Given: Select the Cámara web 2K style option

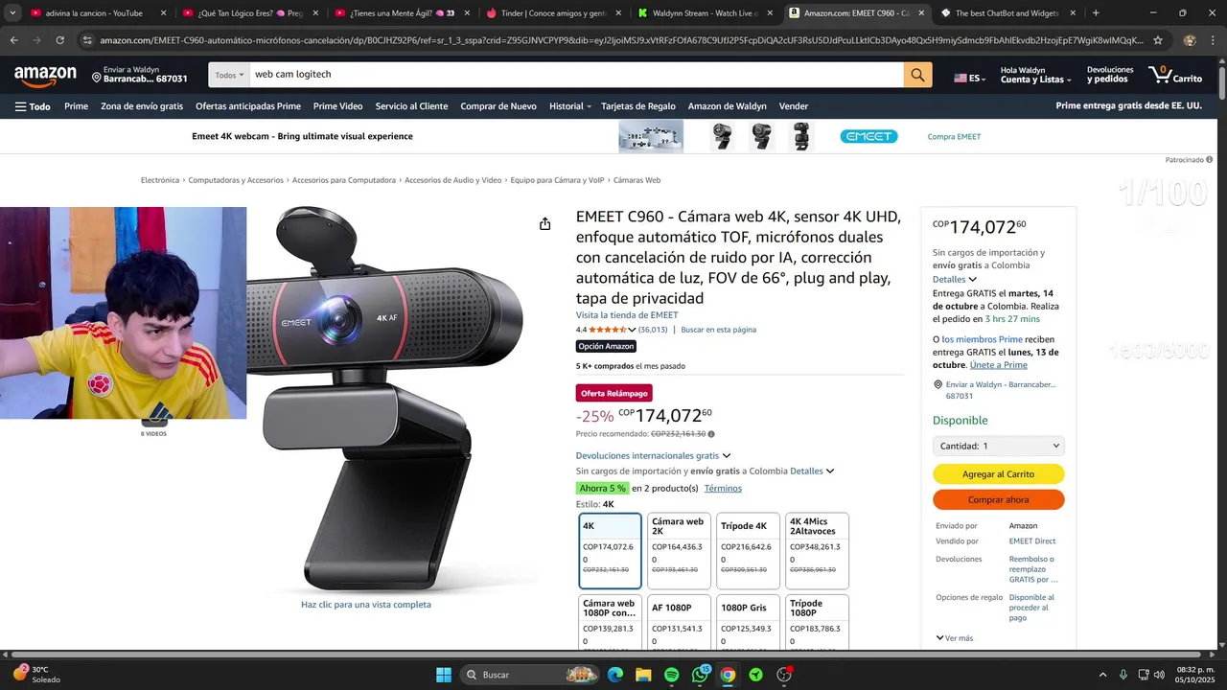Looking at the screenshot, I should tap(680, 551).
